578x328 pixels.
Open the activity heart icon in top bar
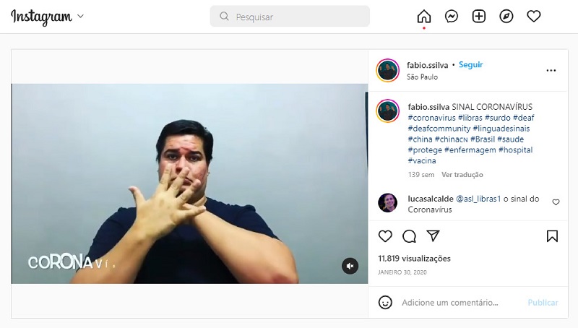(x=533, y=16)
